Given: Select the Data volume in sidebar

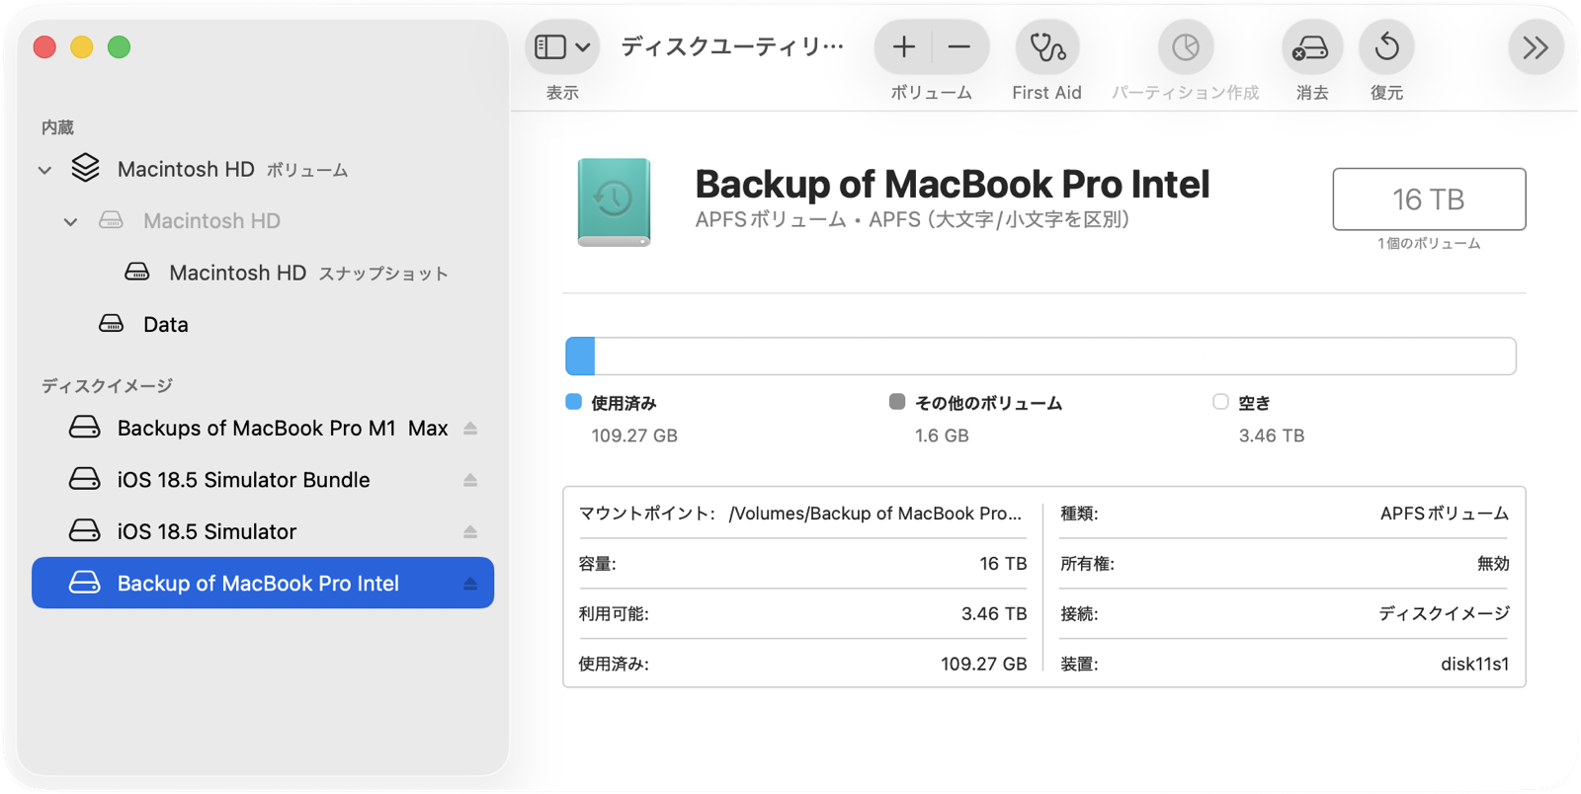Looking at the screenshot, I should pos(165,325).
